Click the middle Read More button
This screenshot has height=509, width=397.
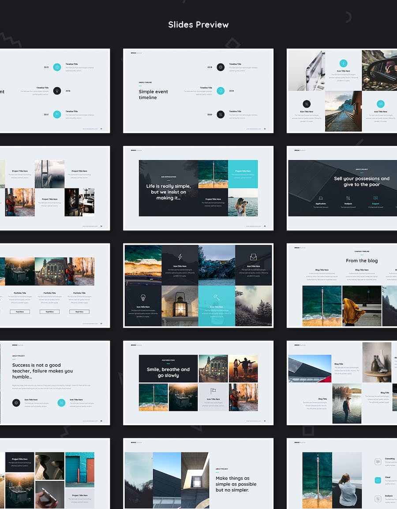point(49,311)
